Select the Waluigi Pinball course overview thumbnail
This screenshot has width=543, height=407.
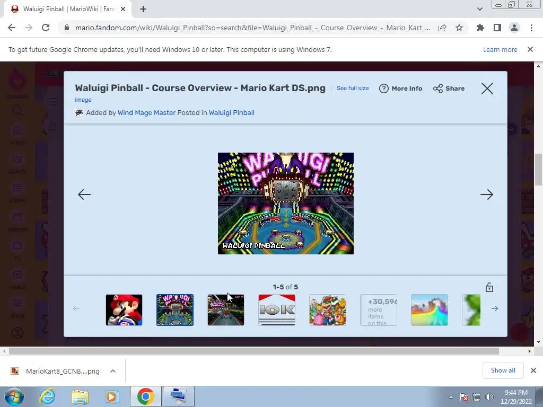point(175,310)
